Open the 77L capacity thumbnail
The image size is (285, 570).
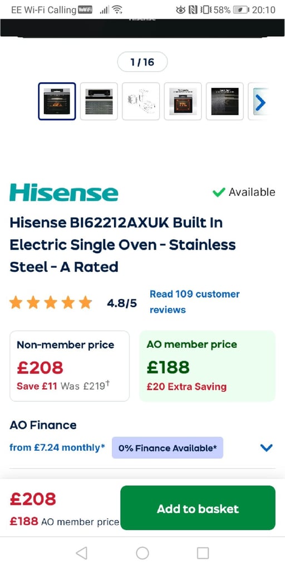pos(183,101)
